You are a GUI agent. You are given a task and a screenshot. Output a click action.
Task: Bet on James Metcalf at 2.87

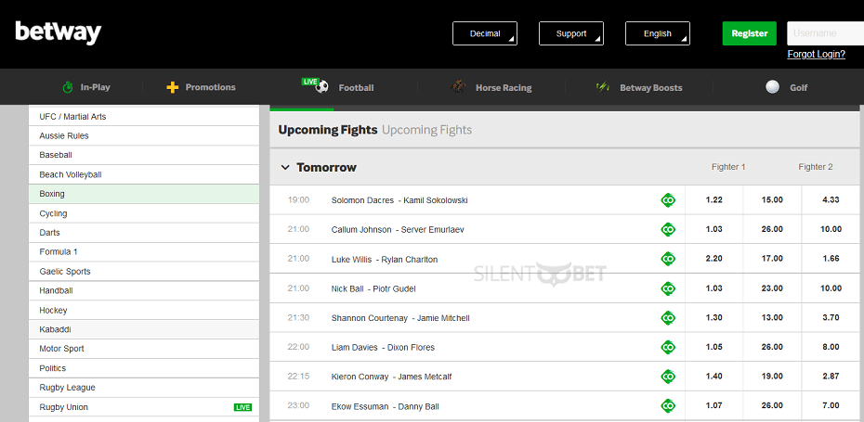(x=831, y=377)
